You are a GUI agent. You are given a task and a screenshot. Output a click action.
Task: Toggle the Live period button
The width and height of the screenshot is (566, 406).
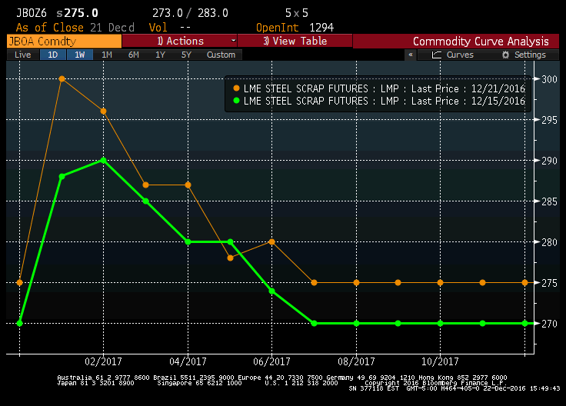(x=23, y=55)
